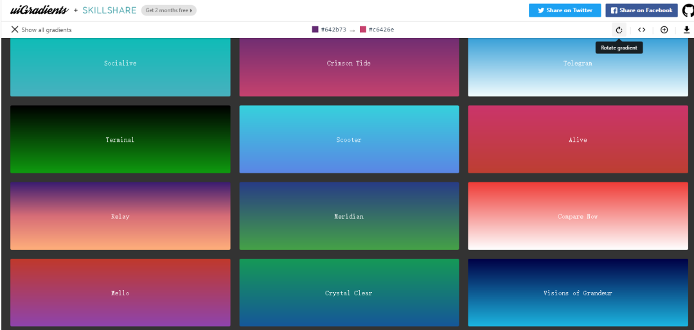Screen dimensions: 694x330
Task: Download the gradient as image
Action: point(686,30)
